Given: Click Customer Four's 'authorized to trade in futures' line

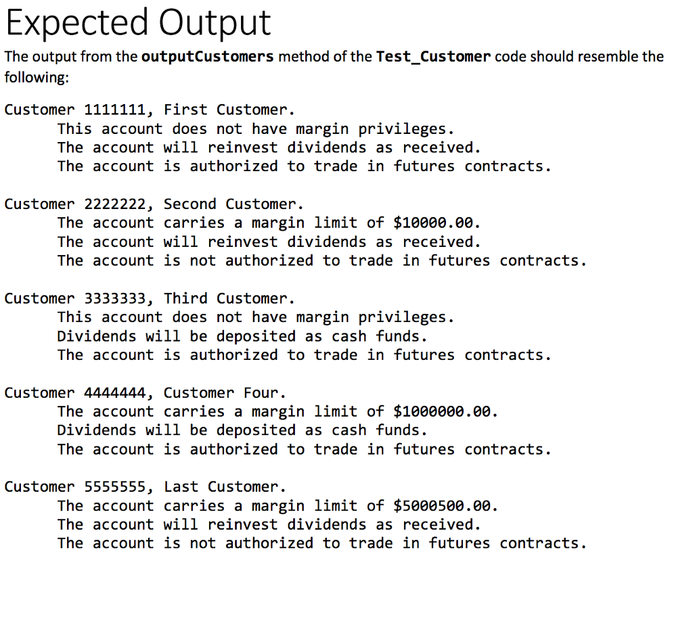Looking at the screenshot, I should (304, 450).
